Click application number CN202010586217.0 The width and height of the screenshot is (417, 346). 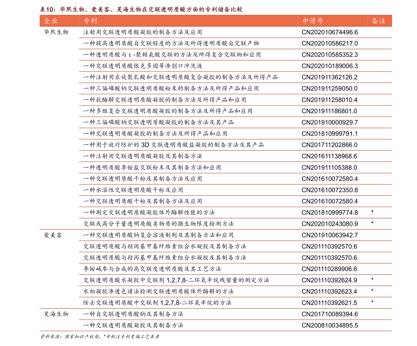pos(329,43)
